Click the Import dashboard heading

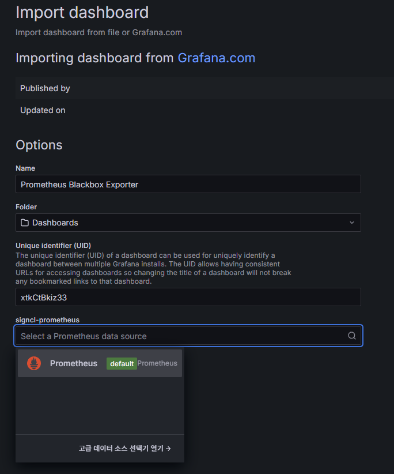coord(82,13)
